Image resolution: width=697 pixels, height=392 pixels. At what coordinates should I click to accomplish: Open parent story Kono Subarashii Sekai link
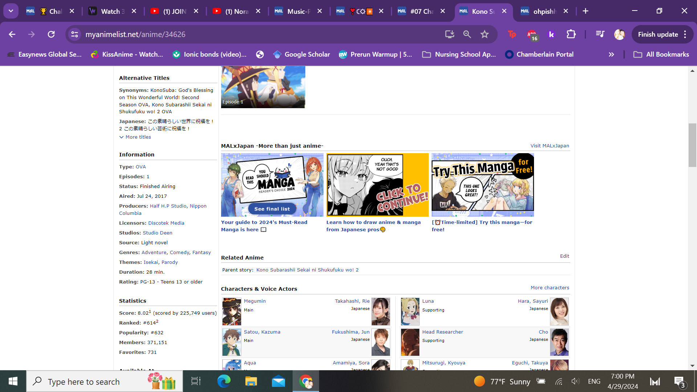(x=307, y=270)
